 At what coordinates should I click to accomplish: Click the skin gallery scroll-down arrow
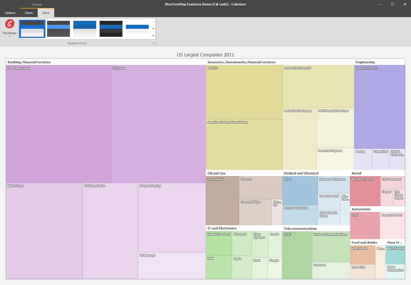(153, 28)
